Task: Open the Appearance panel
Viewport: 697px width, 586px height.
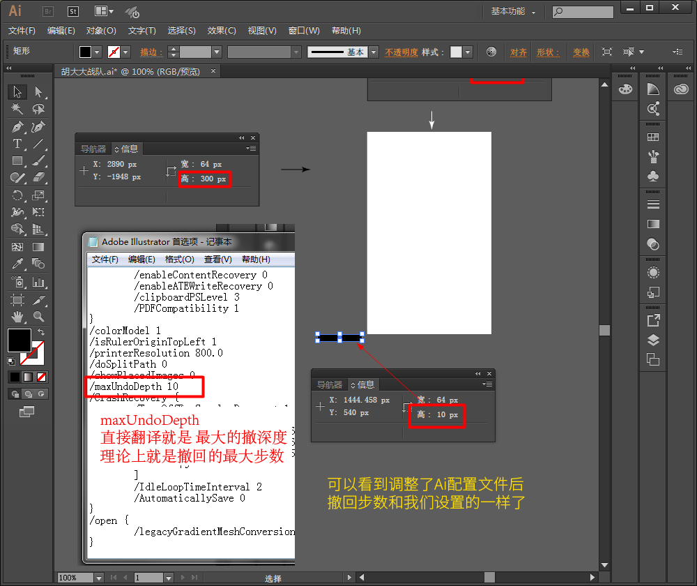Action: coord(653,272)
